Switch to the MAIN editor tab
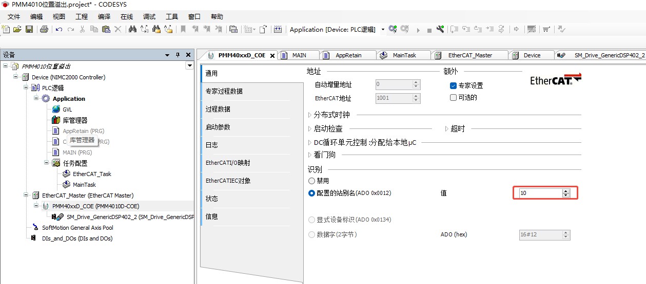The height and width of the screenshot is (284, 646). [299, 55]
